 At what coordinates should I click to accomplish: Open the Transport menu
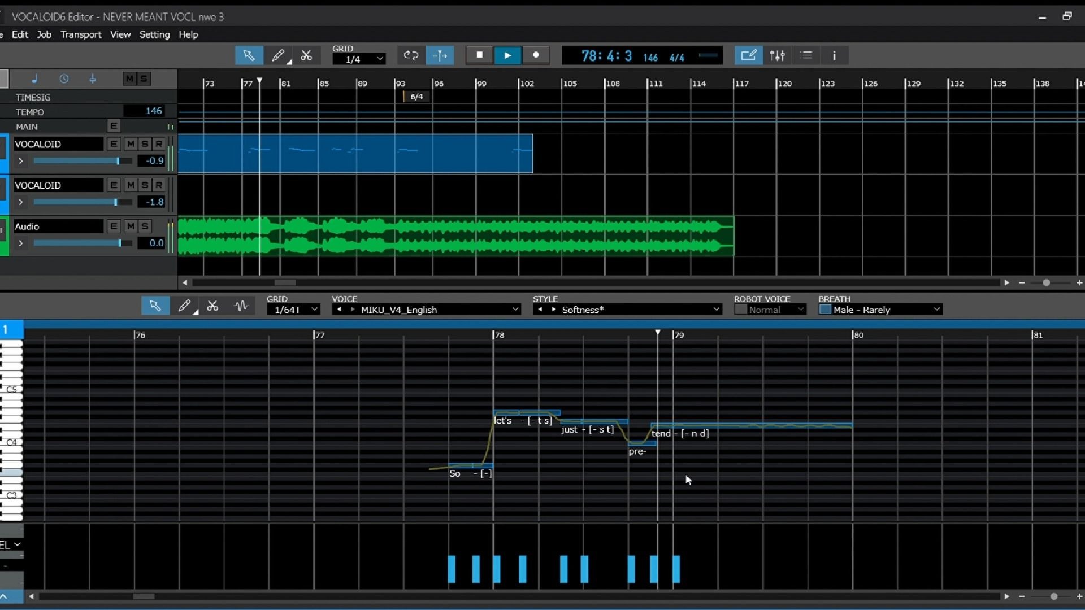(x=81, y=34)
